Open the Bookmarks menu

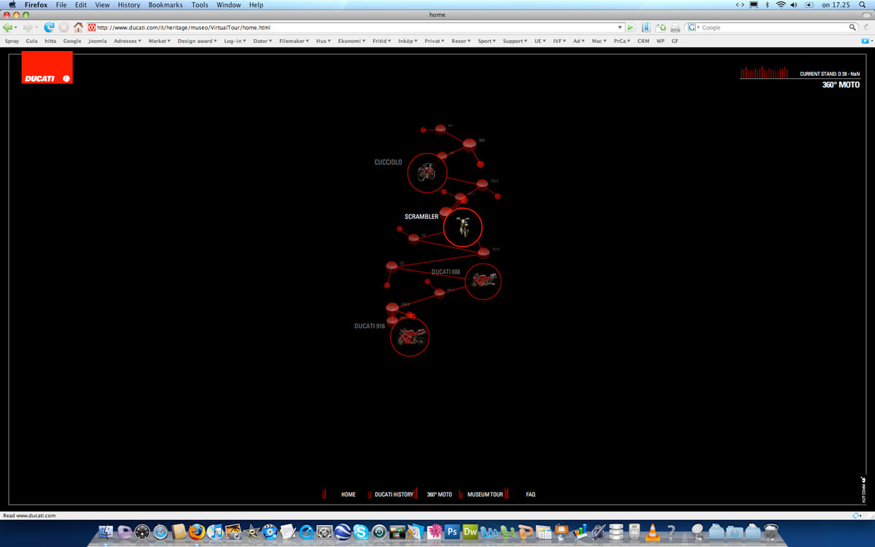pos(166,4)
